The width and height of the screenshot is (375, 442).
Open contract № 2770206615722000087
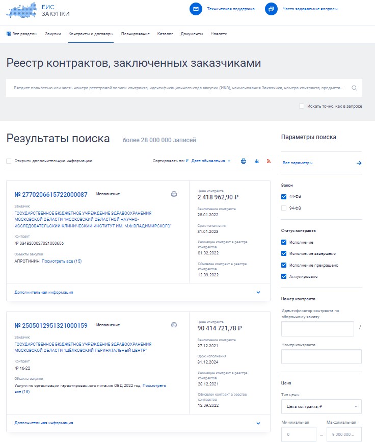51,195
